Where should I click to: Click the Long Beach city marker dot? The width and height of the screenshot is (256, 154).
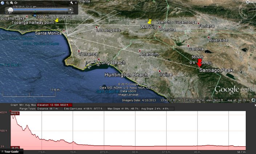99,59
